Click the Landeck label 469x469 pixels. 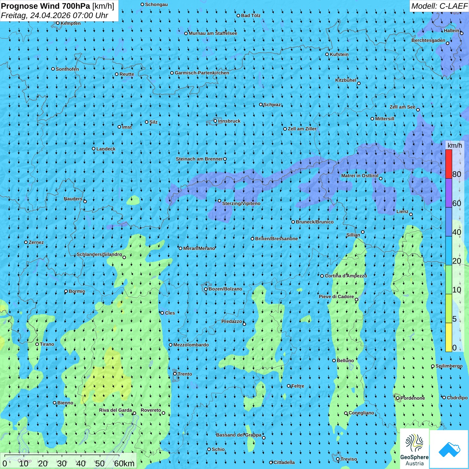106,149
